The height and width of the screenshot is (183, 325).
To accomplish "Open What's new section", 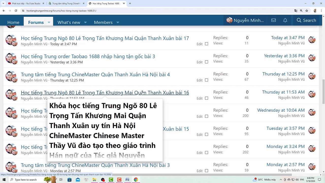I will [69, 22].
